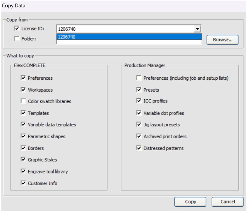
Task: Click Cancel to close the dialog
Action: coord(227,202)
